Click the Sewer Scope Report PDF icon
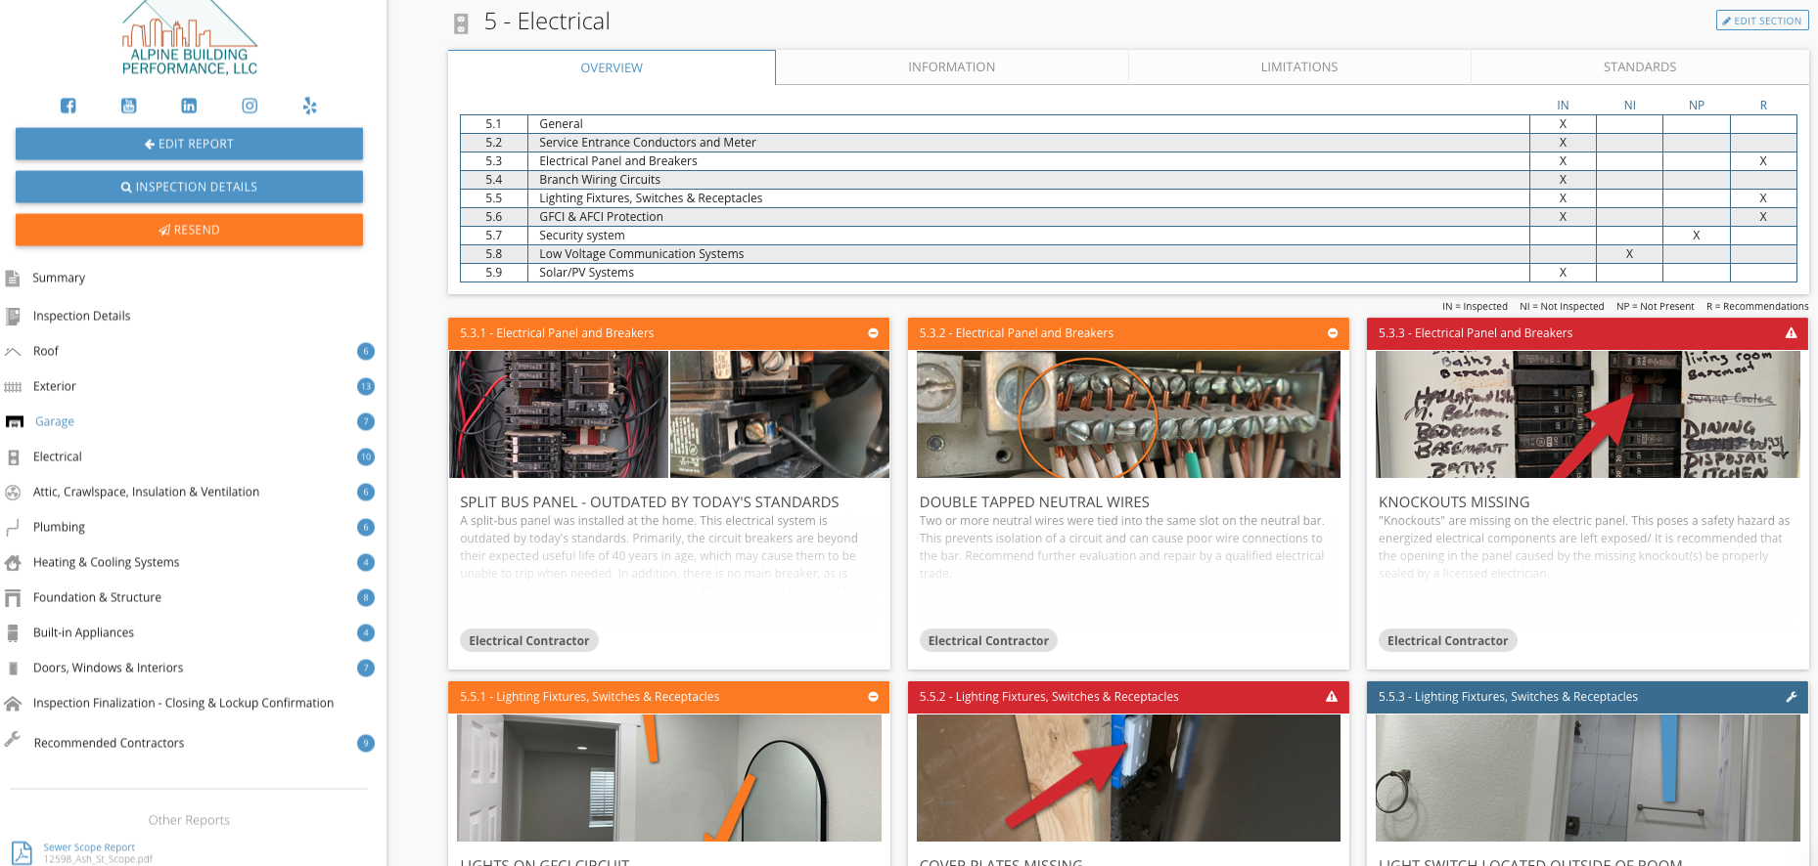 point(22,852)
